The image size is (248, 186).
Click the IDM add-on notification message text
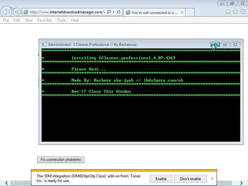pos(89,178)
